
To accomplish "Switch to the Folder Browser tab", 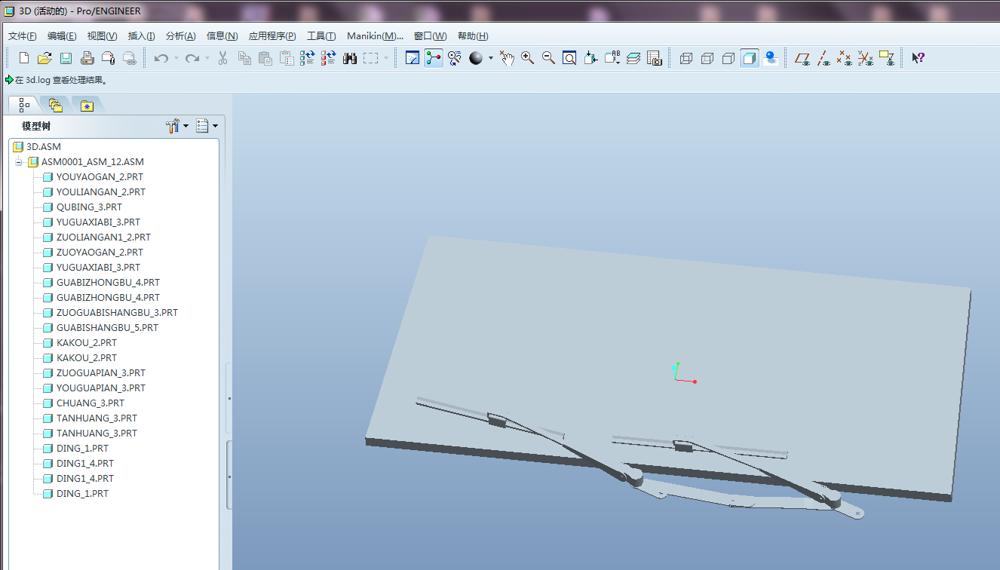I will coord(55,106).
